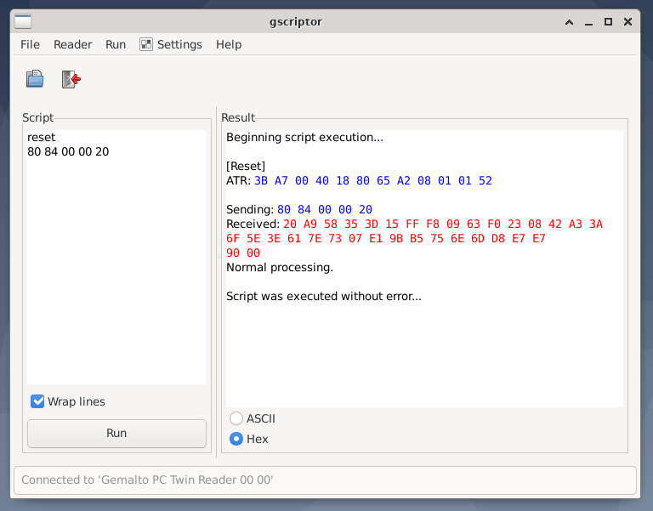This screenshot has height=511, width=653.
Task: Click the ATR hex bytes line
Action: click(x=373, y=180)
